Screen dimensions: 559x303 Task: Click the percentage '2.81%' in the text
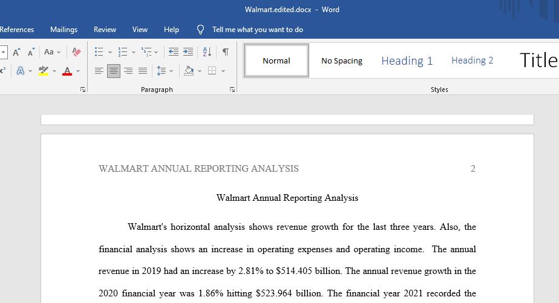pos(250,271)
